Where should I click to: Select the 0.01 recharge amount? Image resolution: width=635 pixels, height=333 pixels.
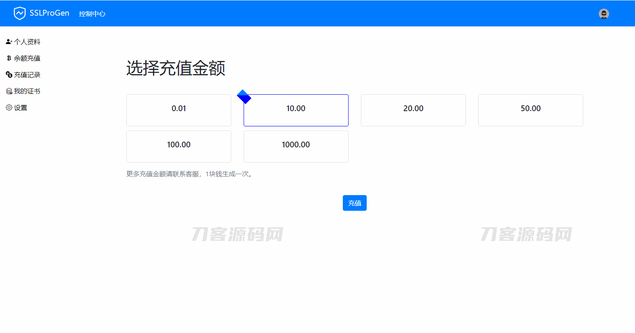click(x=179, y=110)
